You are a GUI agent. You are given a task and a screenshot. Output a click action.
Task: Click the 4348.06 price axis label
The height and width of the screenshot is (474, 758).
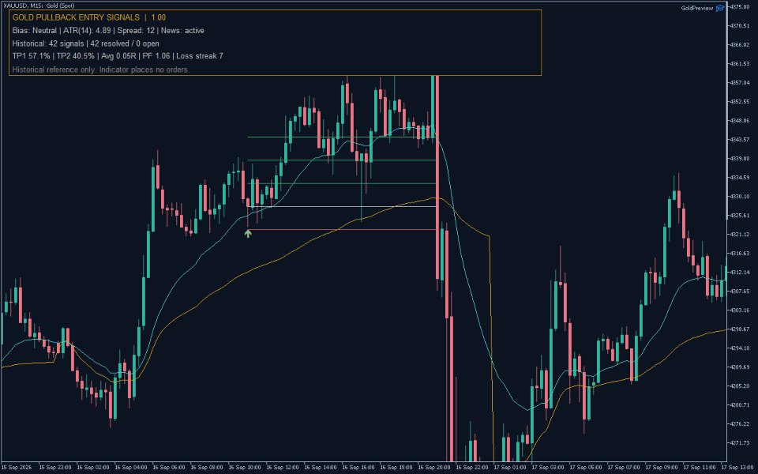(x=740, y=120)
